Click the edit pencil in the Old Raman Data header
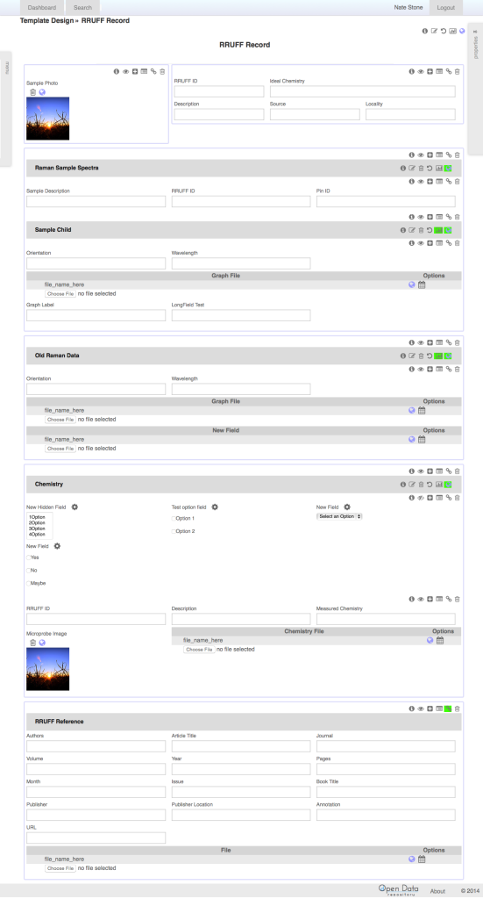Image resolution: width=483 pixels, height=899 pixels. click(x=412, y=356)
